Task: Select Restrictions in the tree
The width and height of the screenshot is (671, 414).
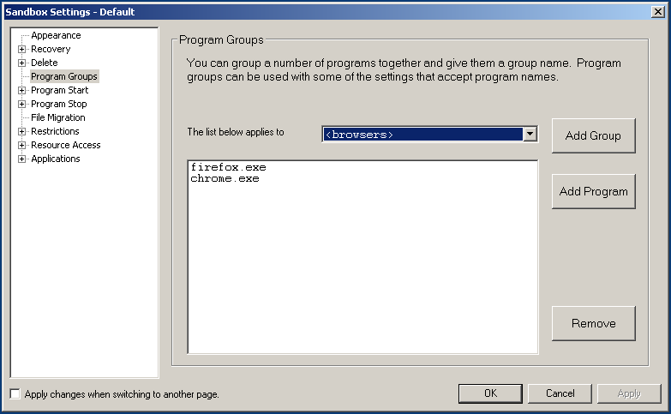Action: click(55, 131)
